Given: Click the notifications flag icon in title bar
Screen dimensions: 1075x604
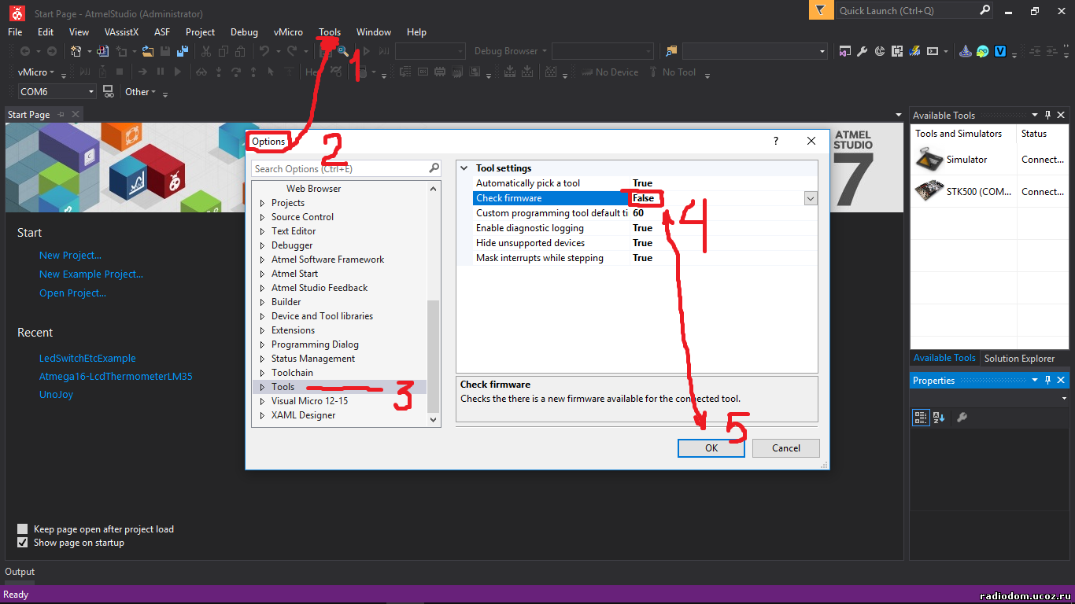Looking at the screenshot, I should (x=820, y=10).
